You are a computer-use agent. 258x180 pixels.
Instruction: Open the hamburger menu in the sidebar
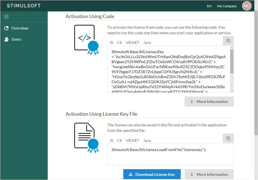6,17
